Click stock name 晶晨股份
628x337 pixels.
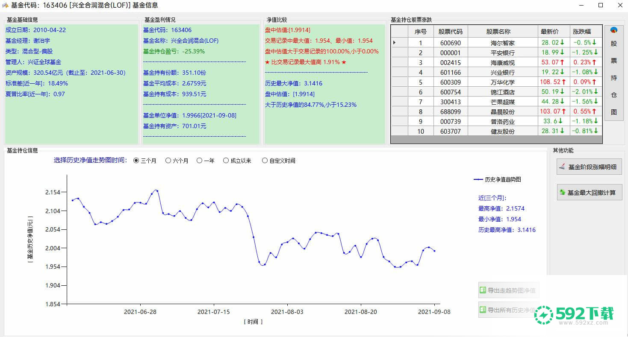click(503, 111)
